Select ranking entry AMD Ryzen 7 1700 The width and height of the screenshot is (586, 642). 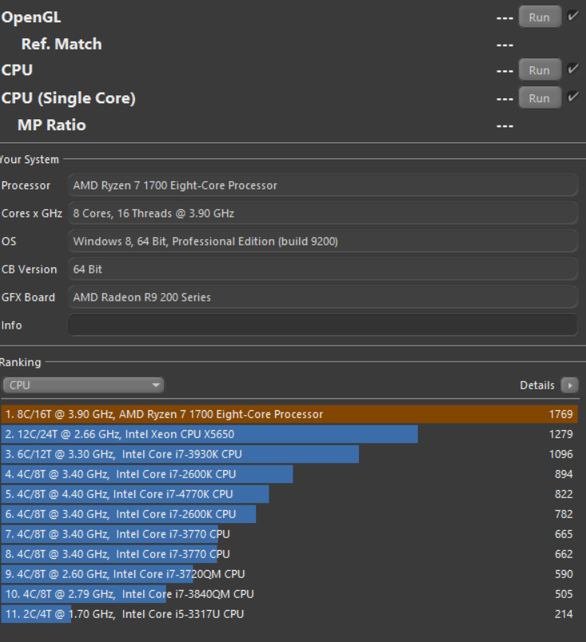[x=289, y=414]
